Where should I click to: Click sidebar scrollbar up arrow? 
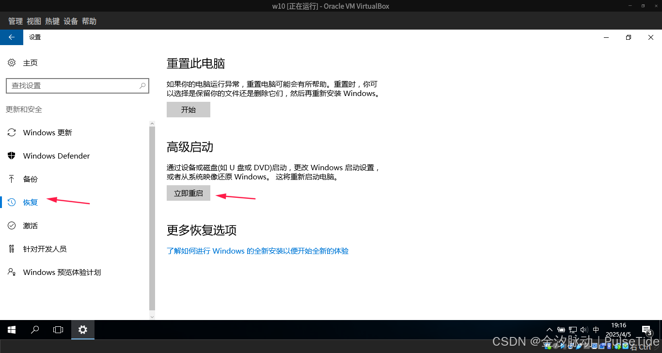point(152,123)
